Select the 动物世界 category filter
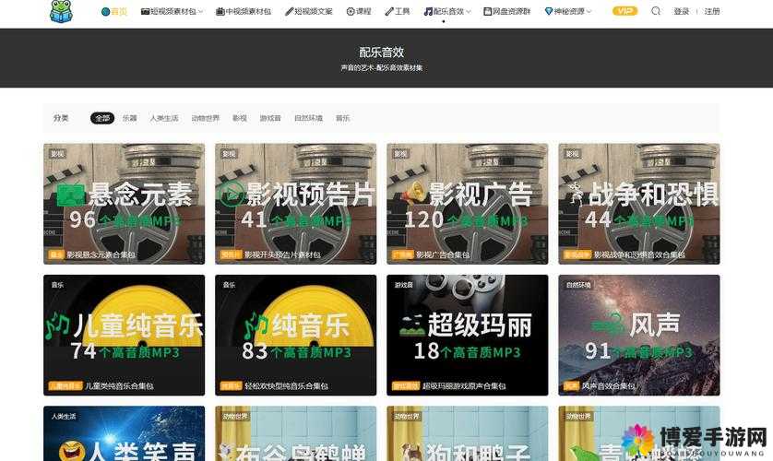The image size is (773, 461). 206,118
